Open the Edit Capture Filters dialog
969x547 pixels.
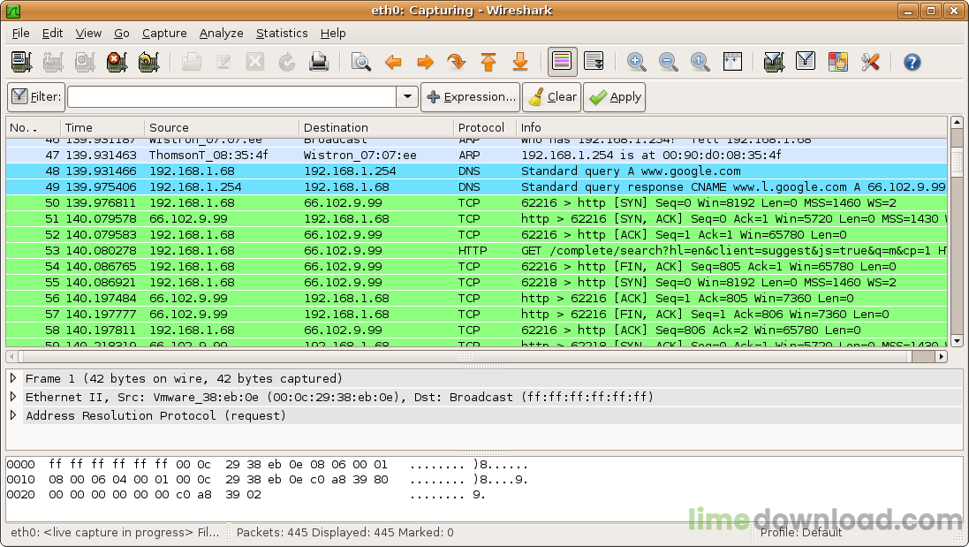772,62
